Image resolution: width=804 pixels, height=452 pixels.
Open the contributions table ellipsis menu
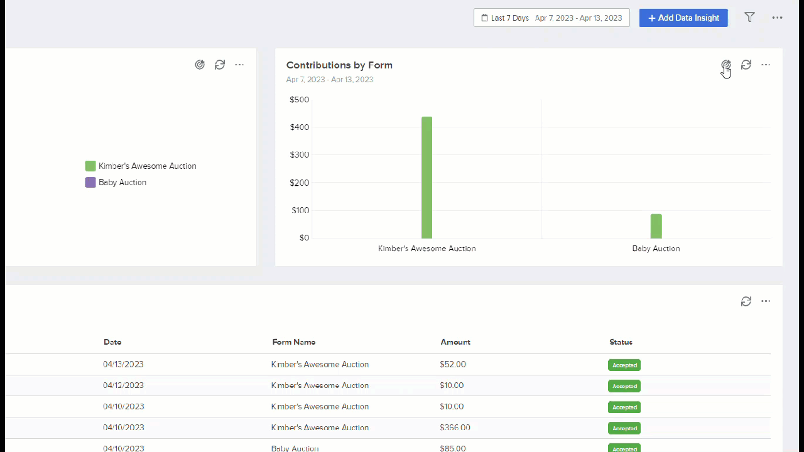(x=766, y=301)
